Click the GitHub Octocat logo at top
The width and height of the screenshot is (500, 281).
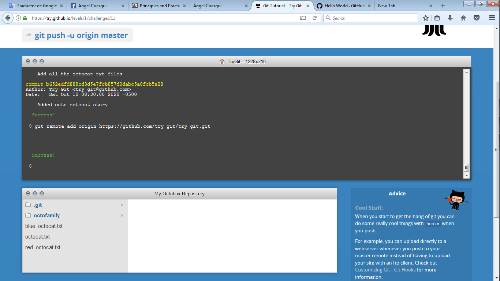(434, 31)
